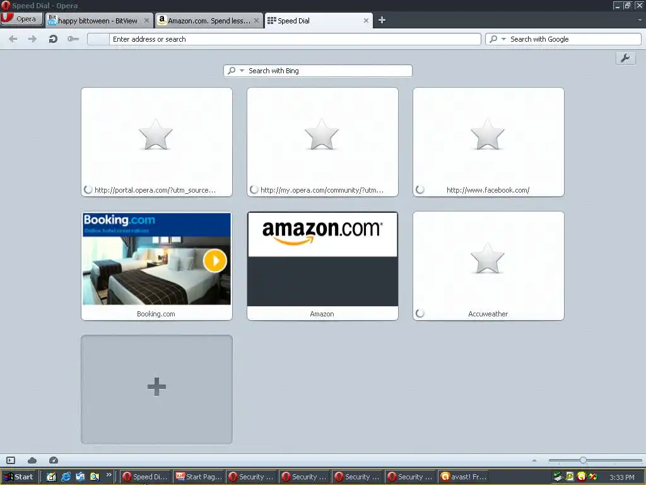The image size is (646, 485).
Task: Open Opera Turbo speedometer icon
Action: [x=54, y=460]
